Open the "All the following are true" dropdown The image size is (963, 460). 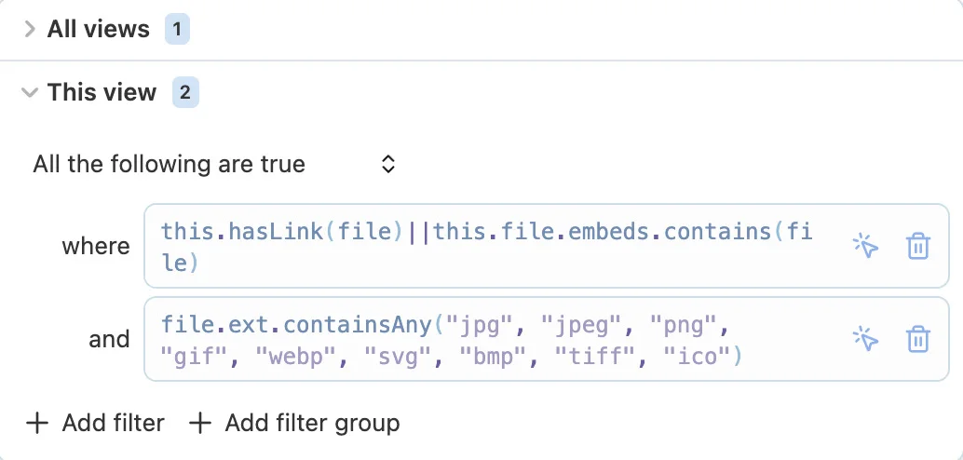click(214, 165)
